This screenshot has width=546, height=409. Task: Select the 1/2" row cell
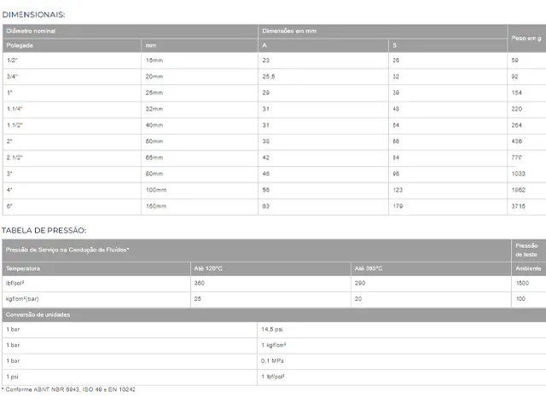[x=72, y=60]
